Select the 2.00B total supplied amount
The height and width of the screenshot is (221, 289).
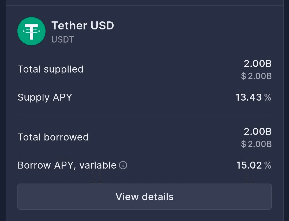pyautogui.click(x=258, y=64)
